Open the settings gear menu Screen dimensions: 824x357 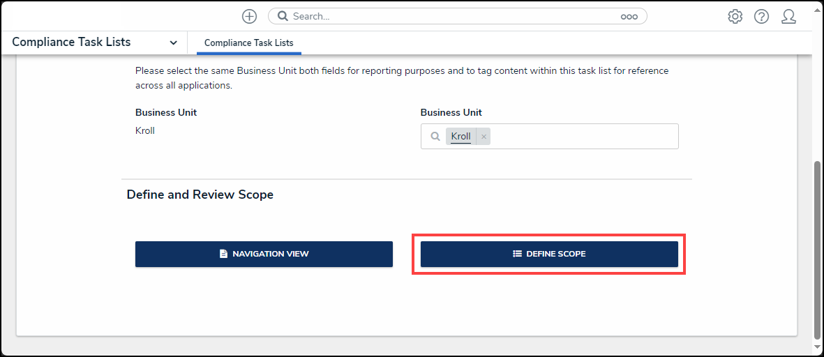(x=735, y=17)
